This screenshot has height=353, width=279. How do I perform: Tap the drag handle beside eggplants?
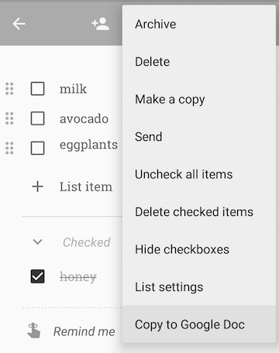(x=9, y=148)
